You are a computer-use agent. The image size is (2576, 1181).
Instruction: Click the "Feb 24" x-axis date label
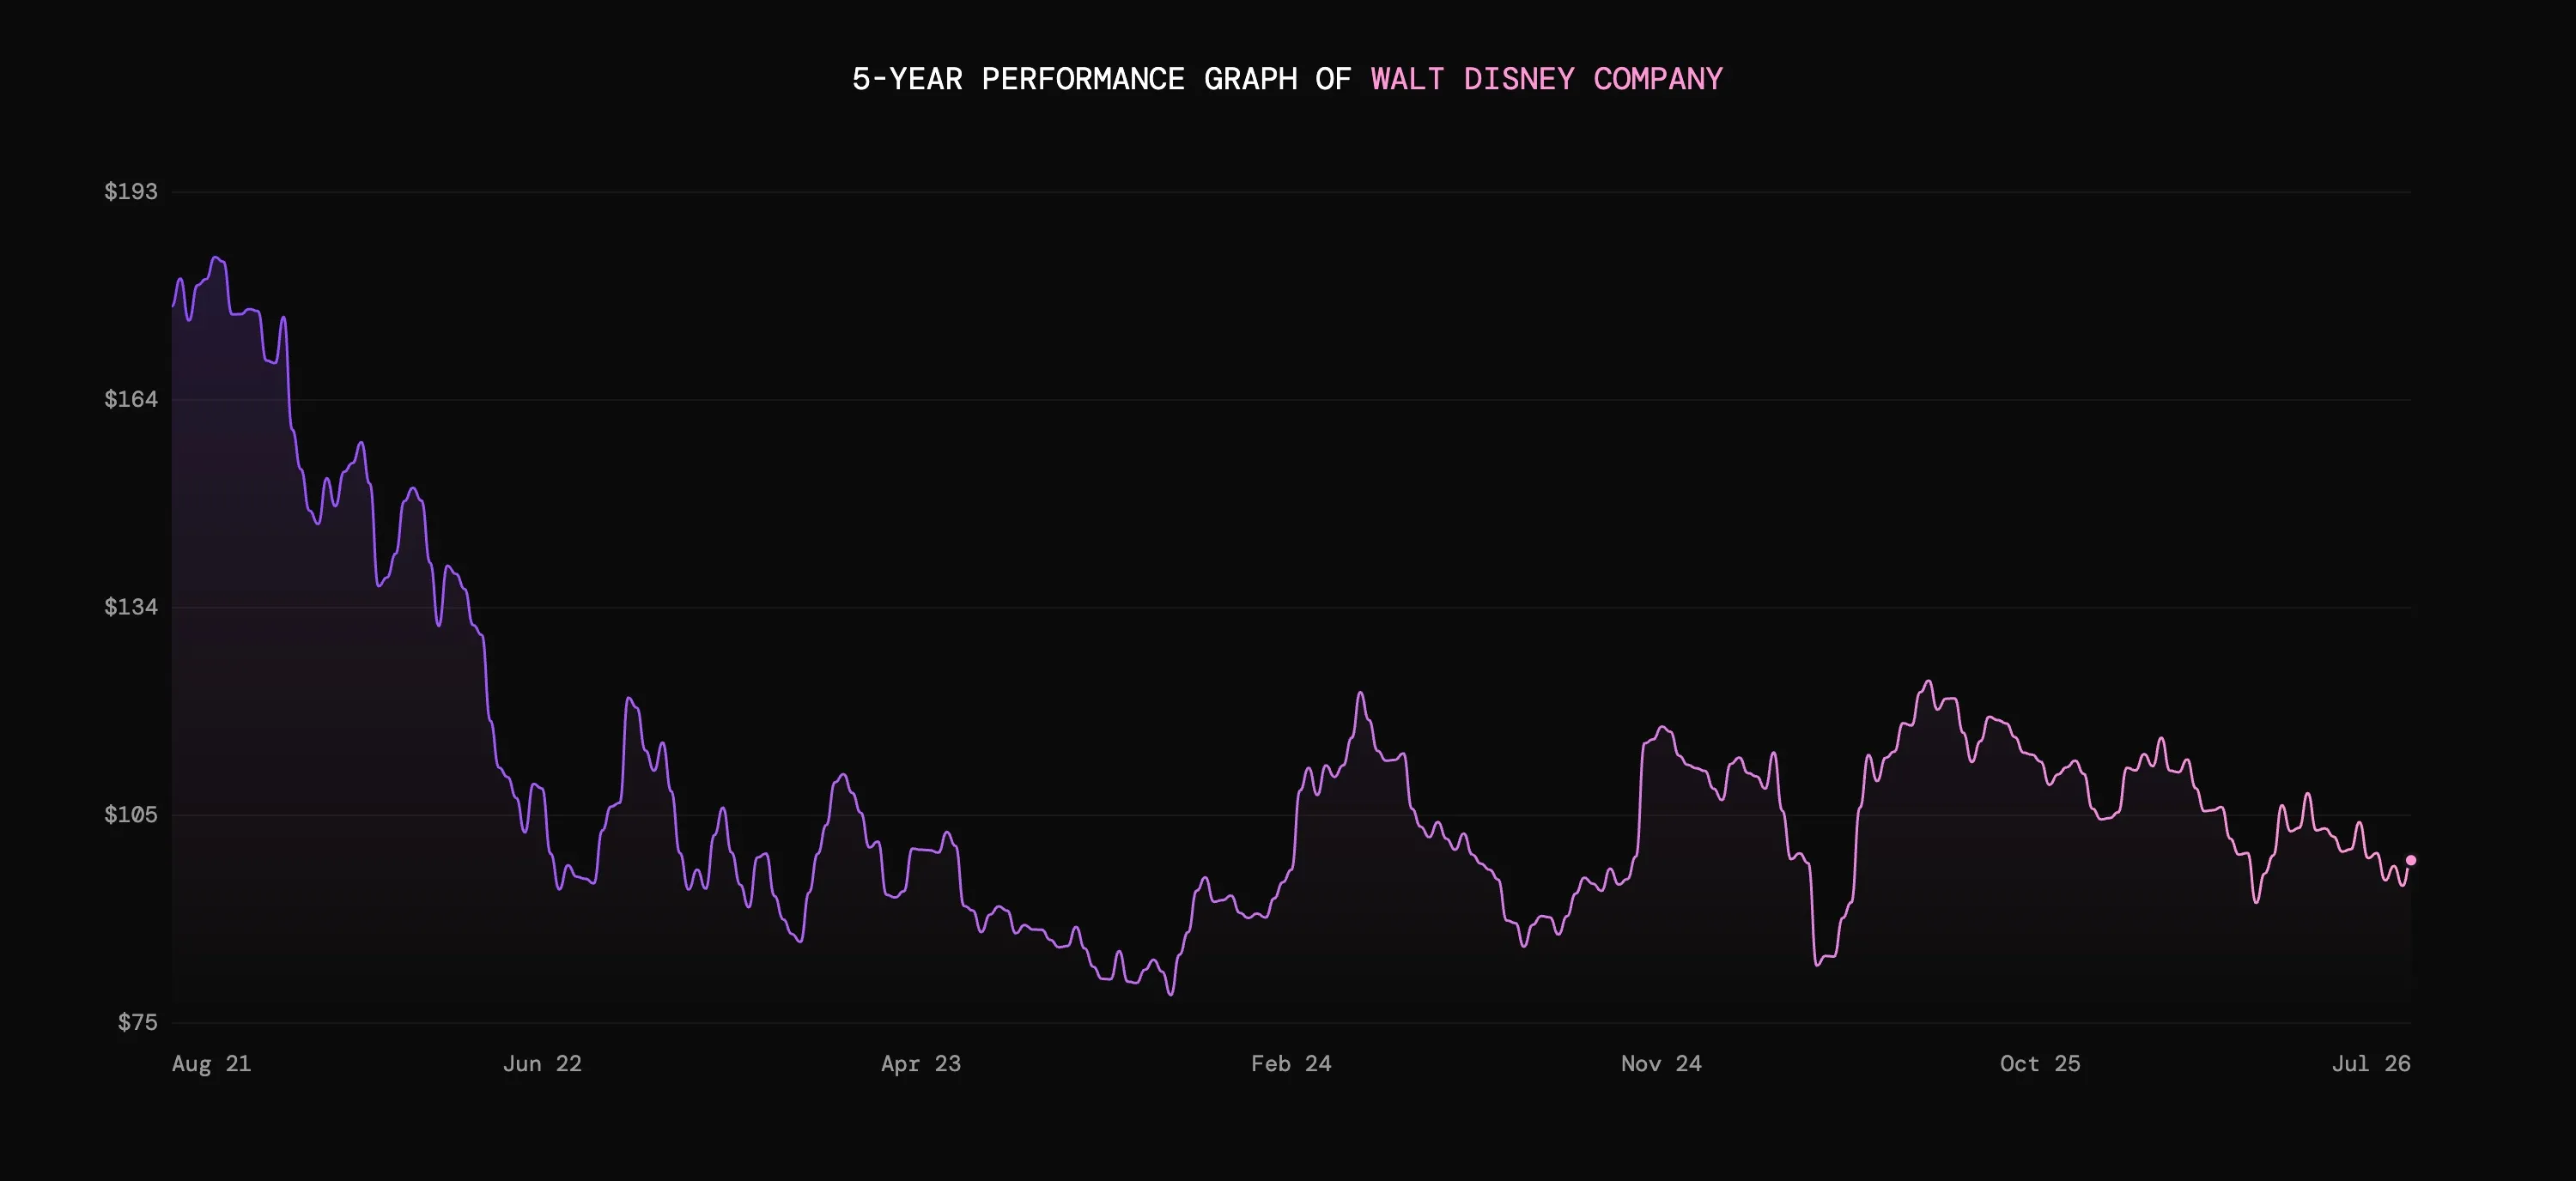coord(1291,1063)
